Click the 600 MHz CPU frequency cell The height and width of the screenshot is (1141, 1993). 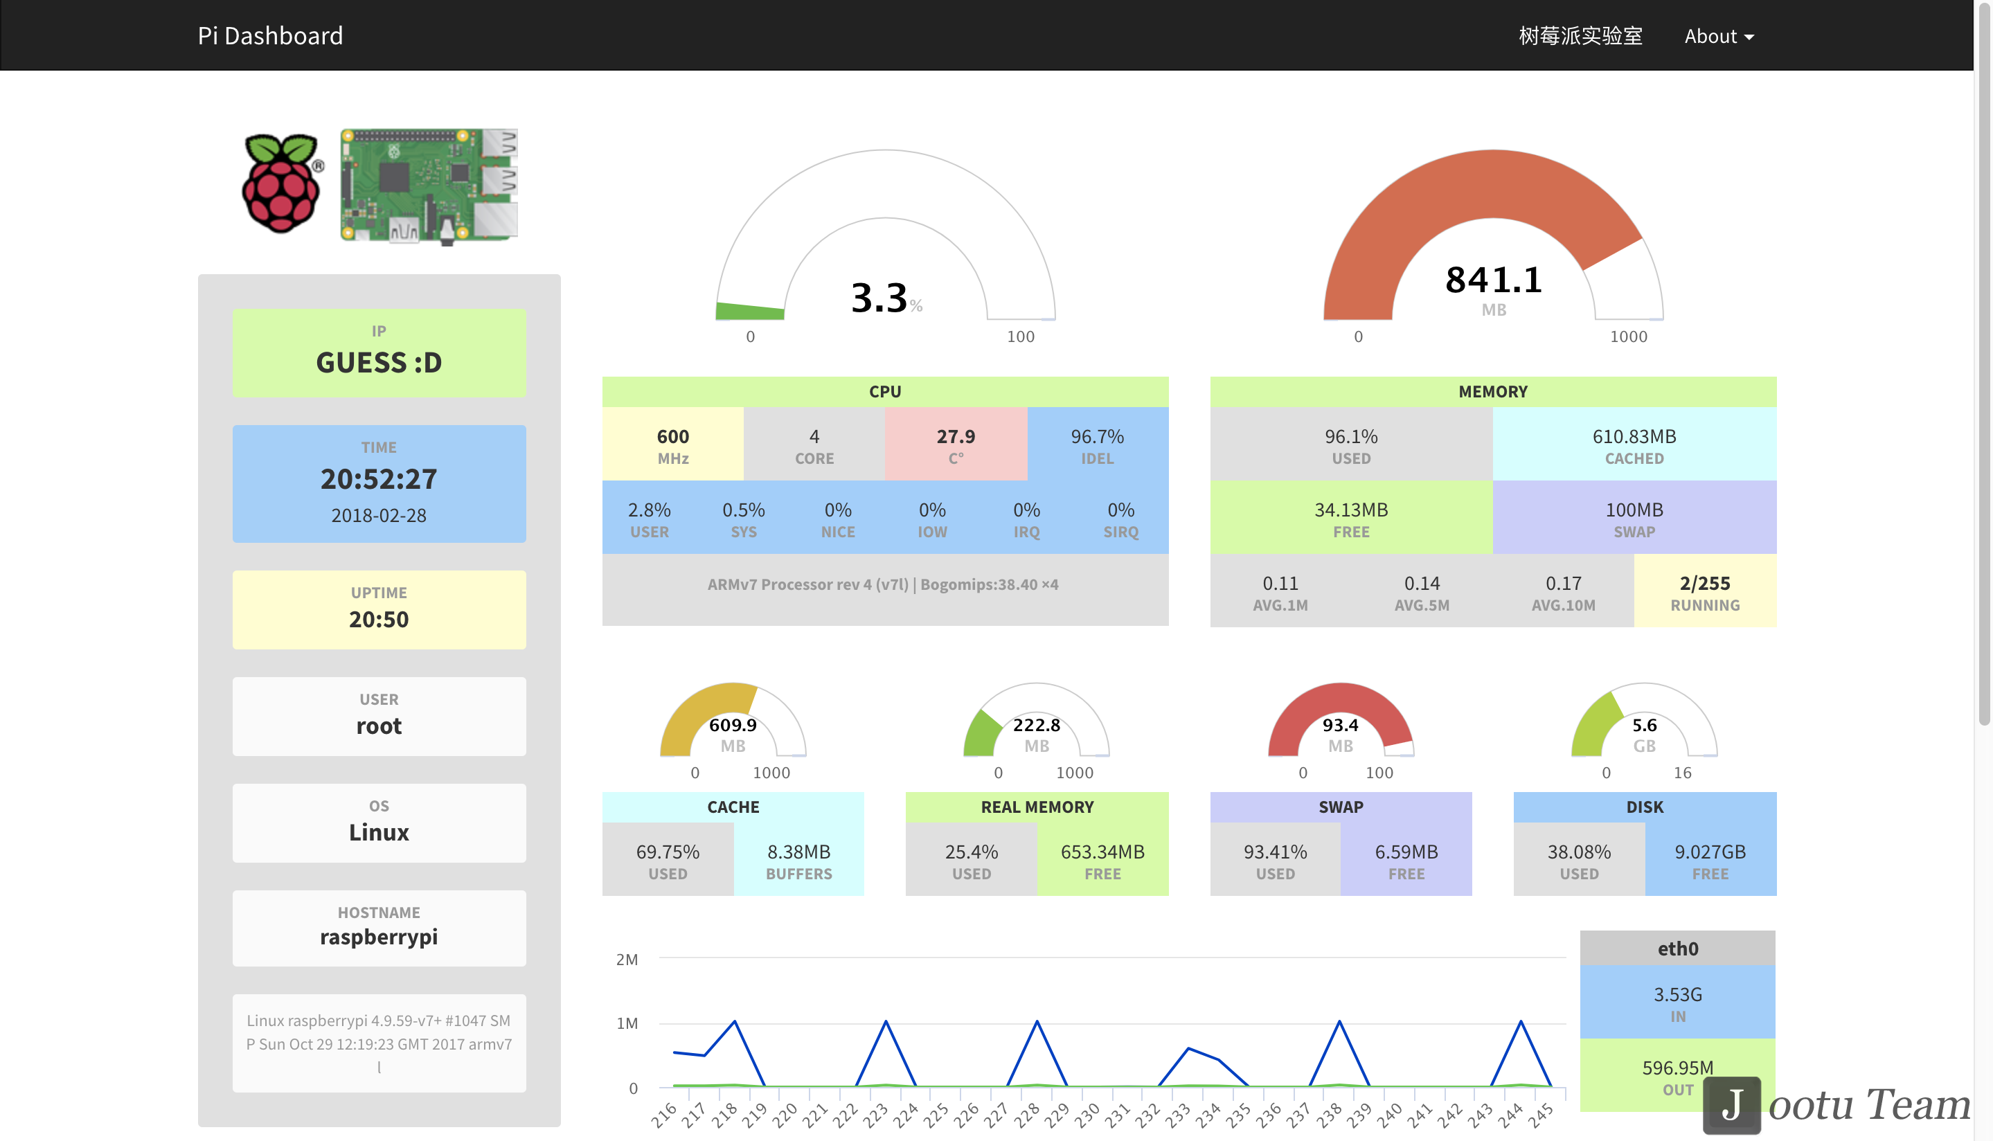click(x=672, y=444)
